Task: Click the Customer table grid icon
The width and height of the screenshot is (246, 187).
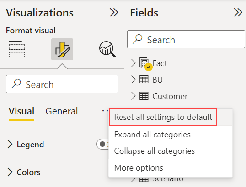Action: pyautogui.click(x=144, y=96)
